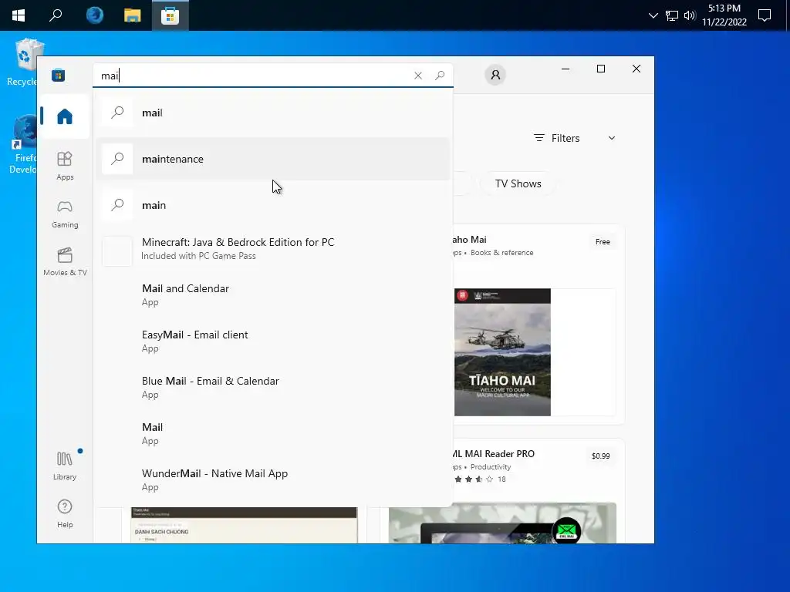Select the TV Shows filter chip
This screenshot has width=790, height=592.
click(x=518, y=183)
